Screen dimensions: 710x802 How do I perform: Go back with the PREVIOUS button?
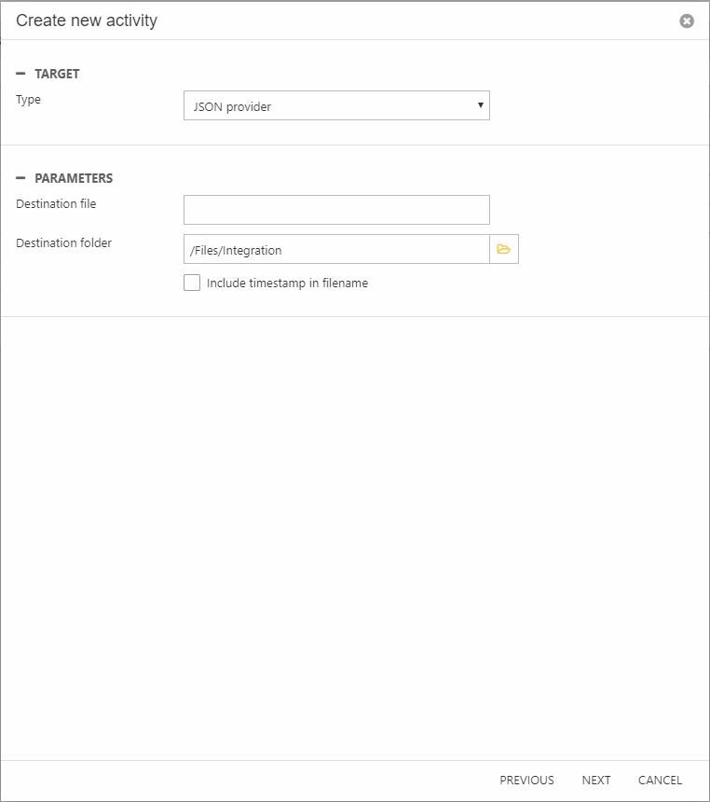click(x=526, y=781)
